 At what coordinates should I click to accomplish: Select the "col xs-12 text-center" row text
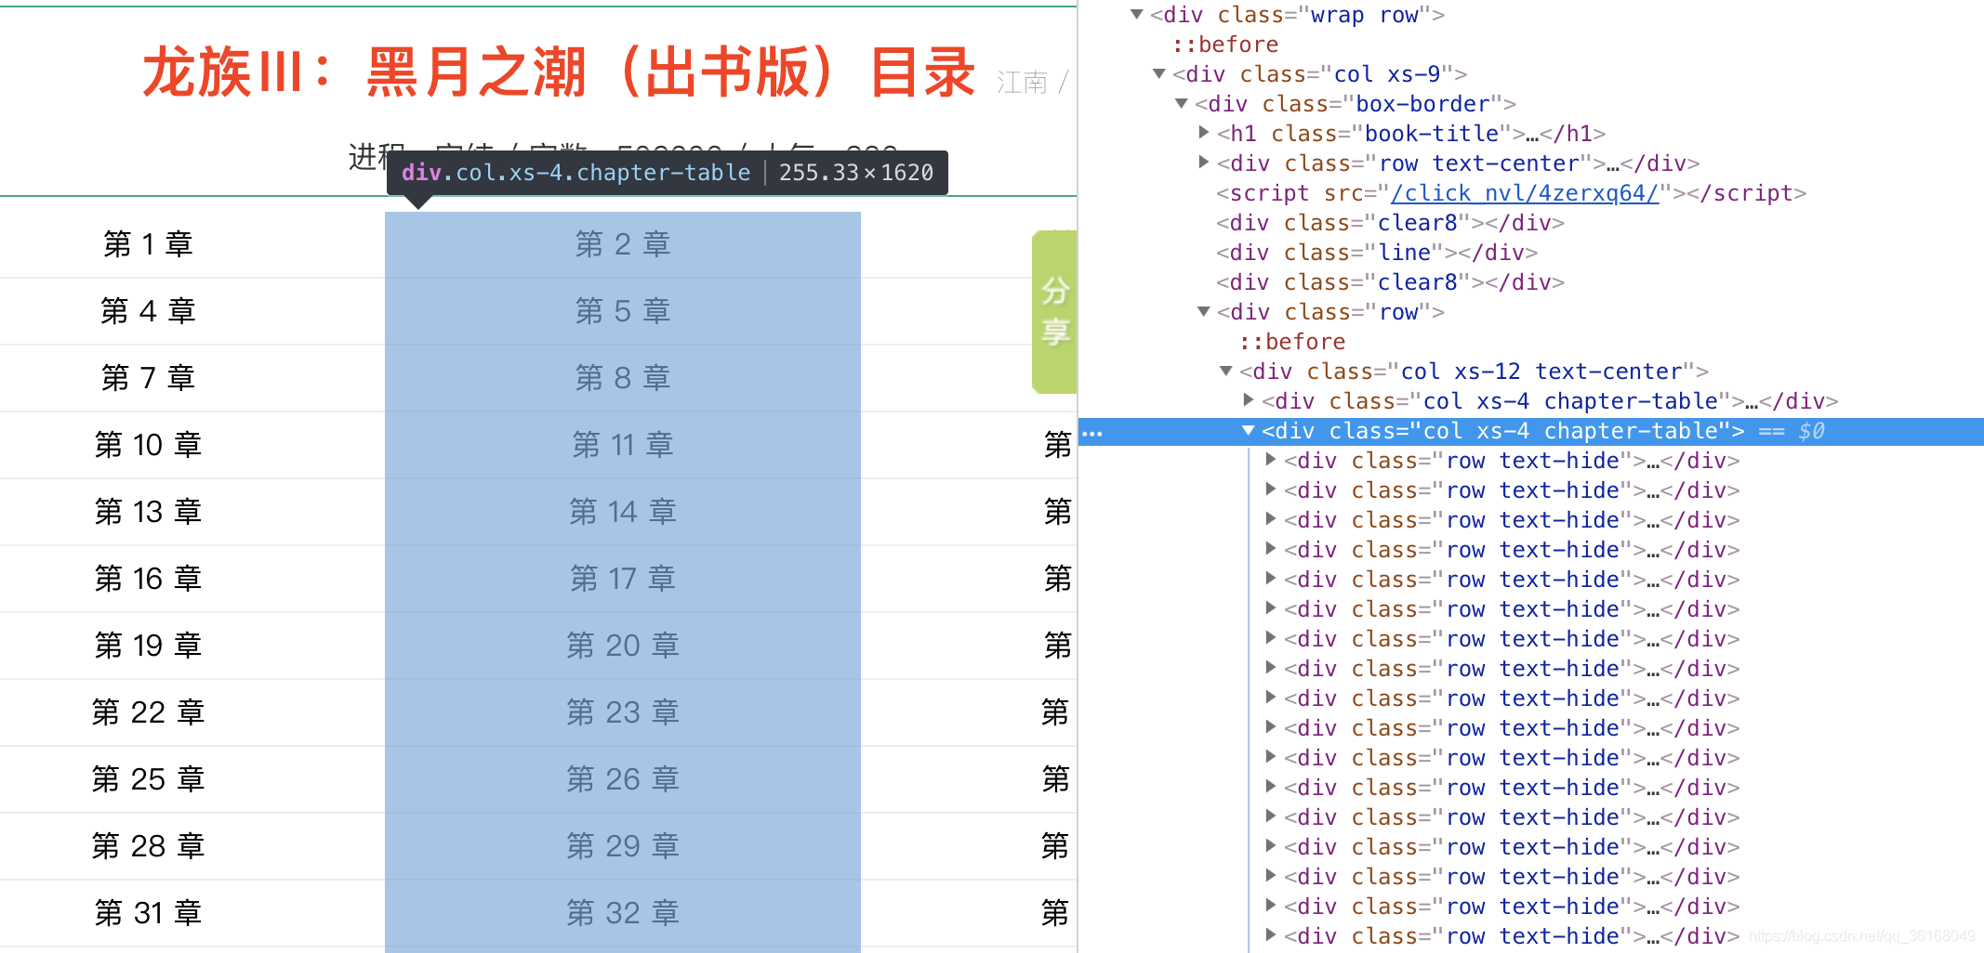[1475, 372]
